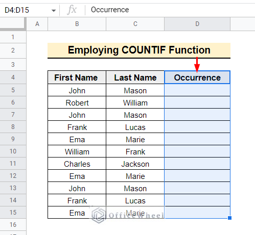Click the formula bar containing Occurrence
This screenshot has height=235, width=255.
170,10
